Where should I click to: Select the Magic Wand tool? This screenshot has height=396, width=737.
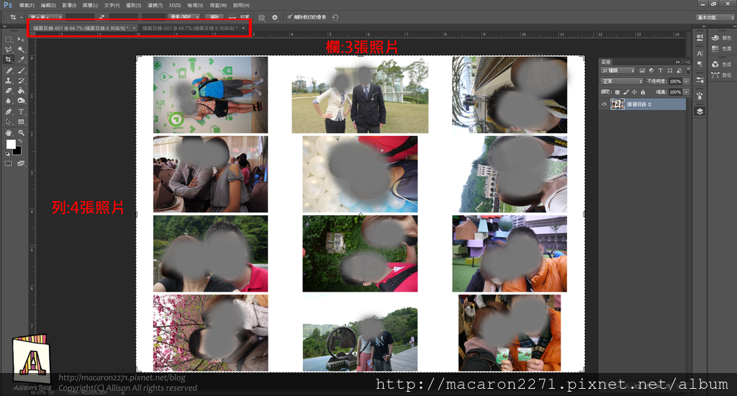pyautogui.click(x=21, y=50)
